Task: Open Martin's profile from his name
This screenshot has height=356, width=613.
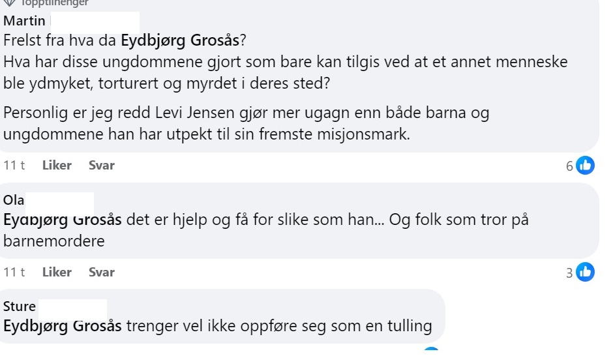Action: pyautogui.click(x=24, y=21)
